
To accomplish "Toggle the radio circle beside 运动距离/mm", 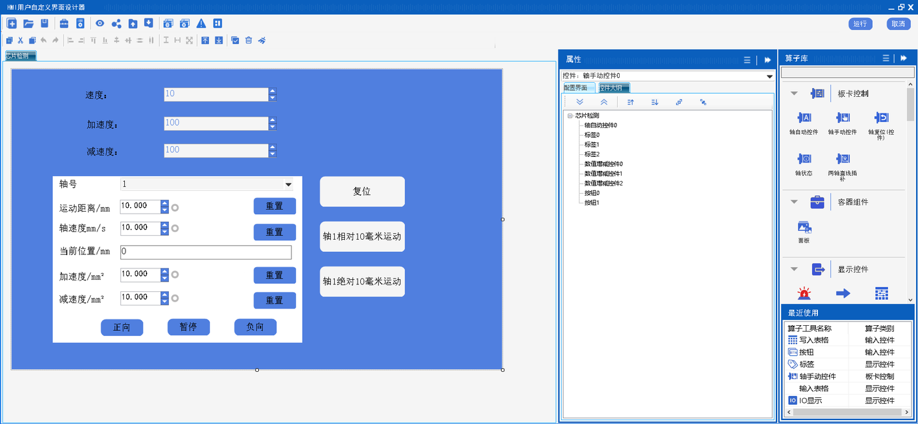I will (175, 207).
